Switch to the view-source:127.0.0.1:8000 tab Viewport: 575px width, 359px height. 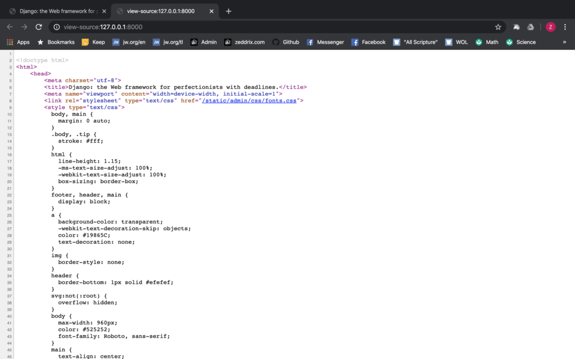click(165, 11)
